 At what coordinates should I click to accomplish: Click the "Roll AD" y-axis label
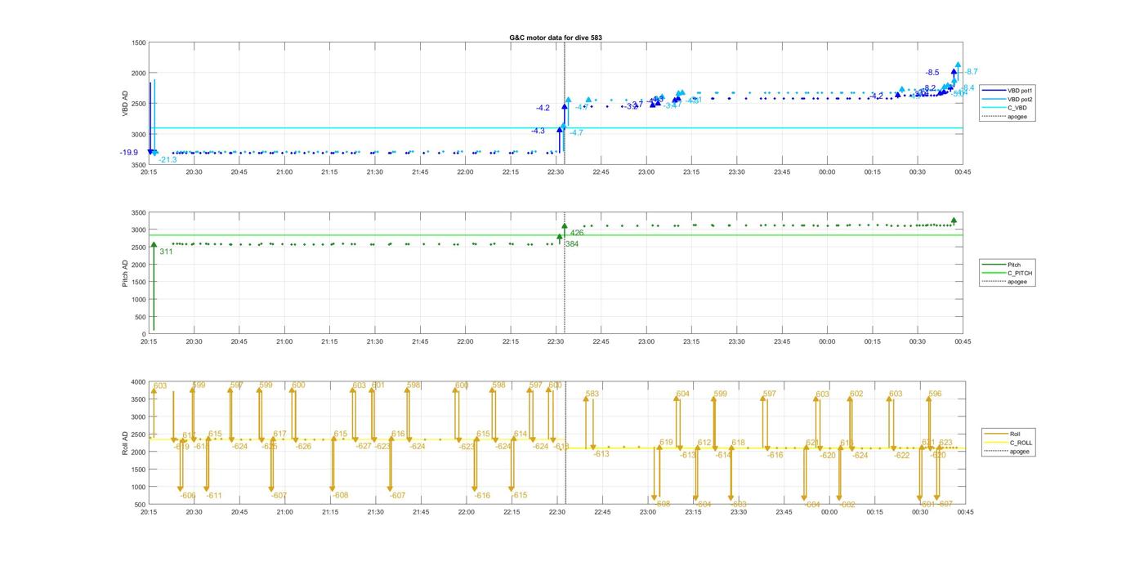pyautogui.click(x=126, y=443)
